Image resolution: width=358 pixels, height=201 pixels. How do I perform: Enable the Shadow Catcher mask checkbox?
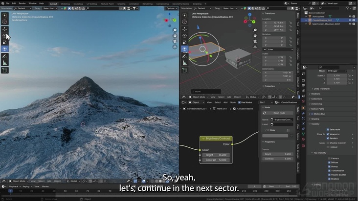328,143
